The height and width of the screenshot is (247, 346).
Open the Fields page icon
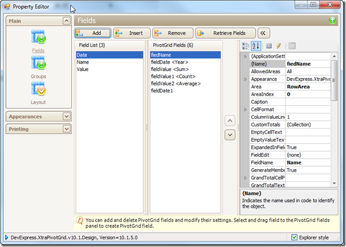[38, 37]
